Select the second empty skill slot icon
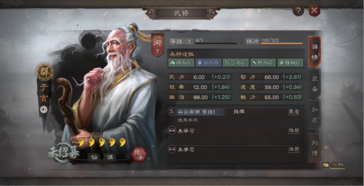The width and height of the screenshot is (364, 186). point(171,149)
